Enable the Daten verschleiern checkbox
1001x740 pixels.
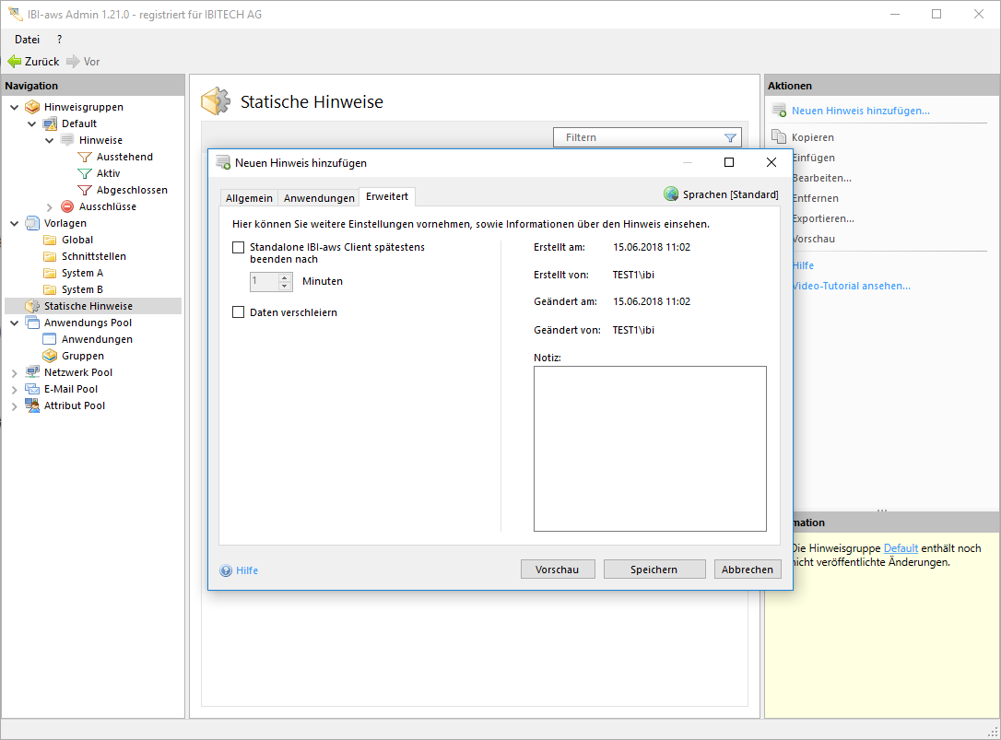point(239,312)
